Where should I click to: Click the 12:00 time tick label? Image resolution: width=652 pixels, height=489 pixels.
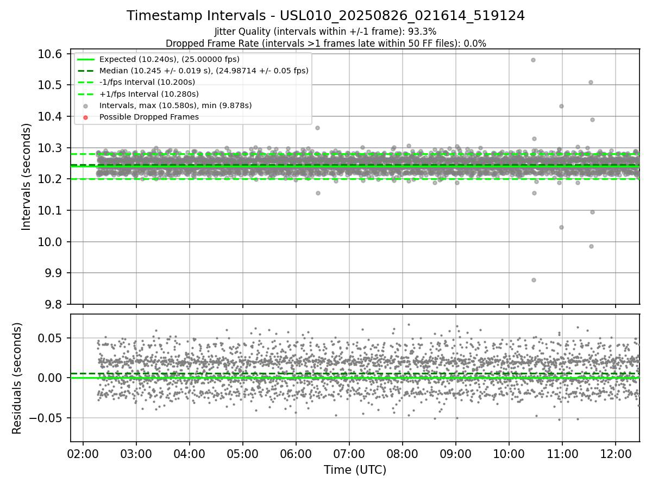(x=616, y=453)
